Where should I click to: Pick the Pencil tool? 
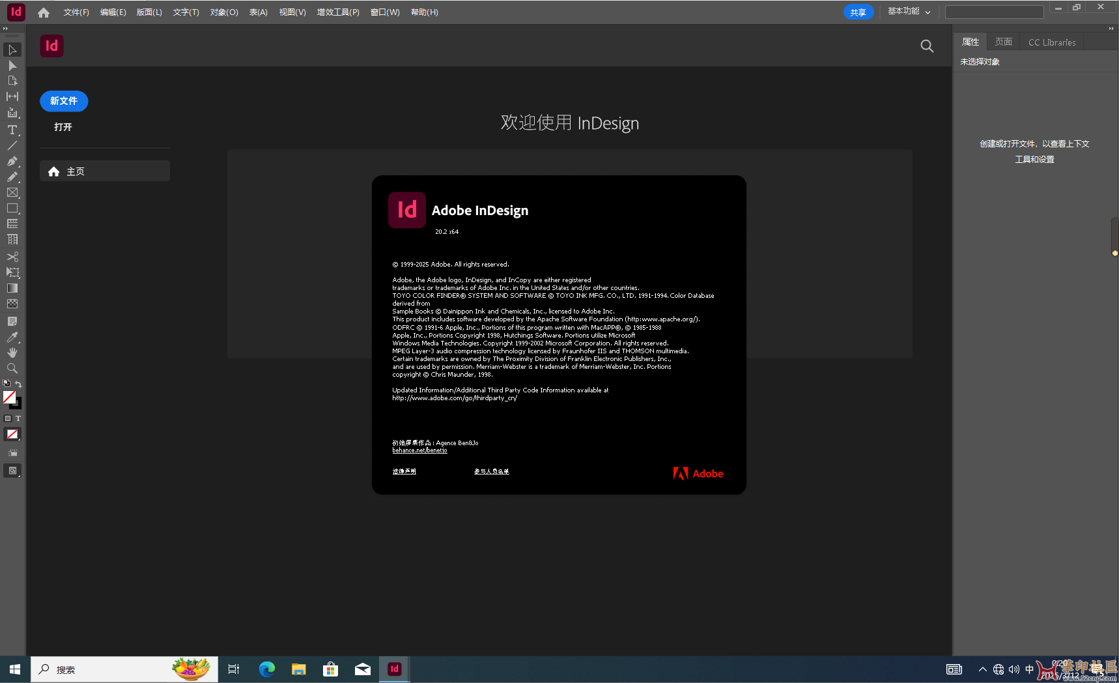(x=12, y=177)
